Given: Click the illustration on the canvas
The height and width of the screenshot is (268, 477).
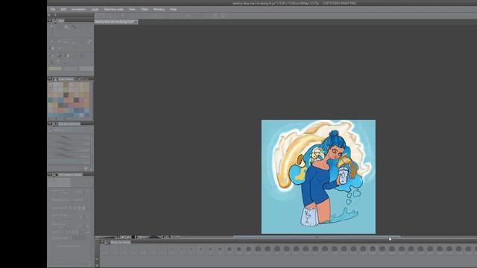Looking at the screenshot, I should coord(318,176).
